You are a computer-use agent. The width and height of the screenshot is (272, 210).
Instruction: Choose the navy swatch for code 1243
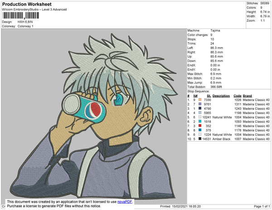pos(200,109)
